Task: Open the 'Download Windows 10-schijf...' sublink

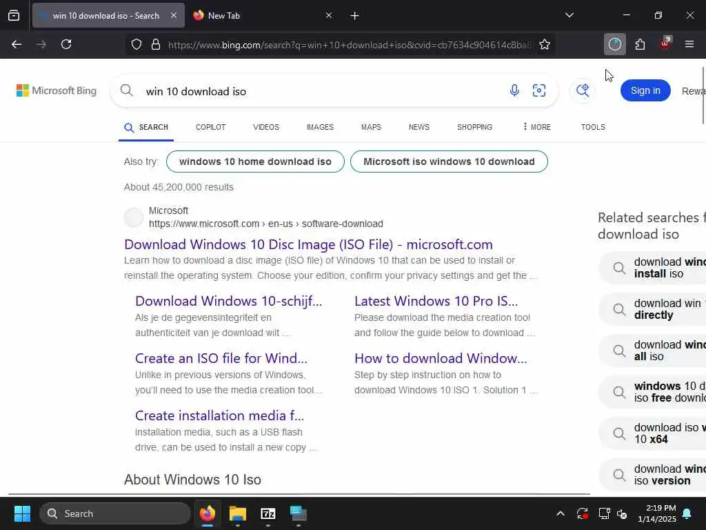Action: [229, 301]
